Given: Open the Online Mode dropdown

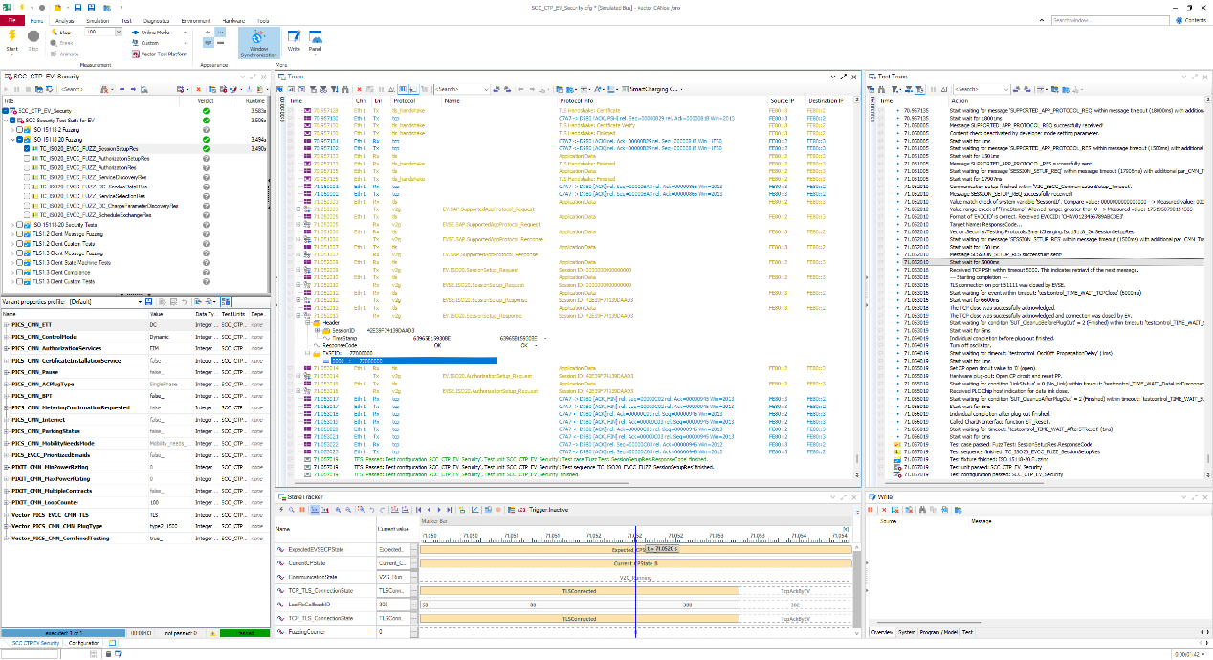Looking at the screenshot, I should [x=157, y=33].
